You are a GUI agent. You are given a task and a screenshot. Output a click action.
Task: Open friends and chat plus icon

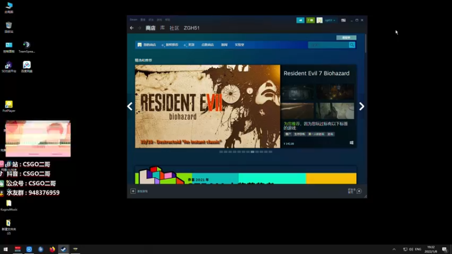359,191
